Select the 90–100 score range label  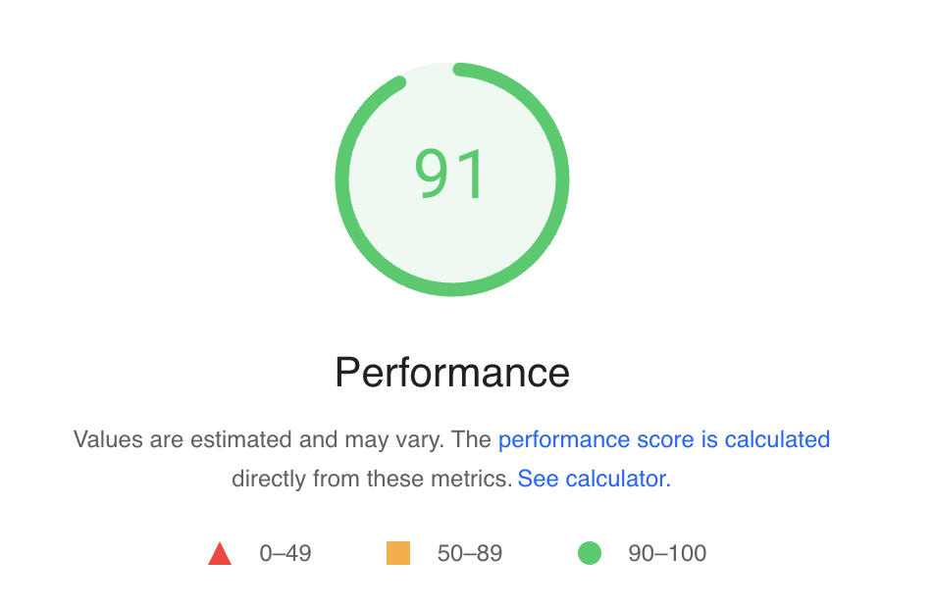(x=667, y=553)
